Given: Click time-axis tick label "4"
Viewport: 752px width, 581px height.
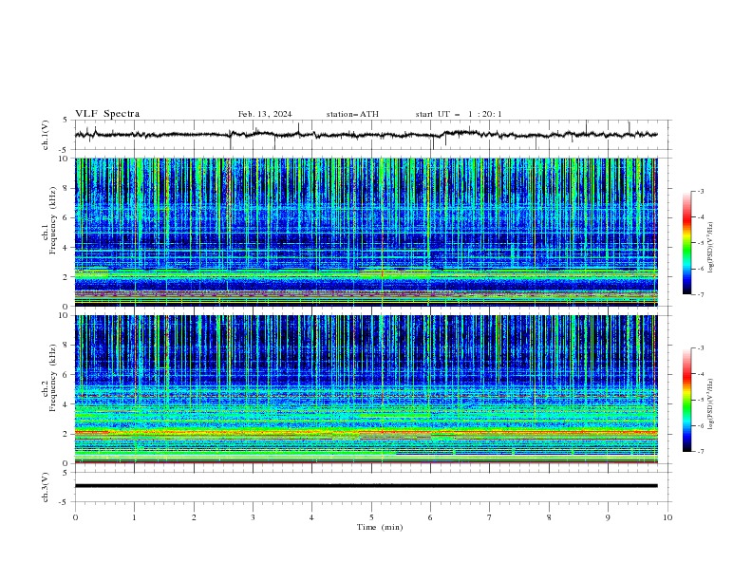Looking at the screenshot, I should [x=311, y=517].
